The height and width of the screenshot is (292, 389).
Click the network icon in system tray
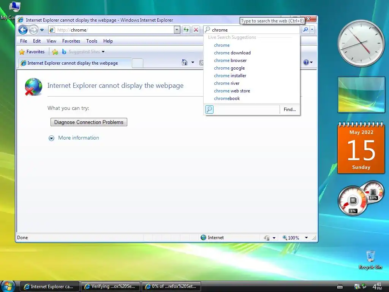click(357, 287)
